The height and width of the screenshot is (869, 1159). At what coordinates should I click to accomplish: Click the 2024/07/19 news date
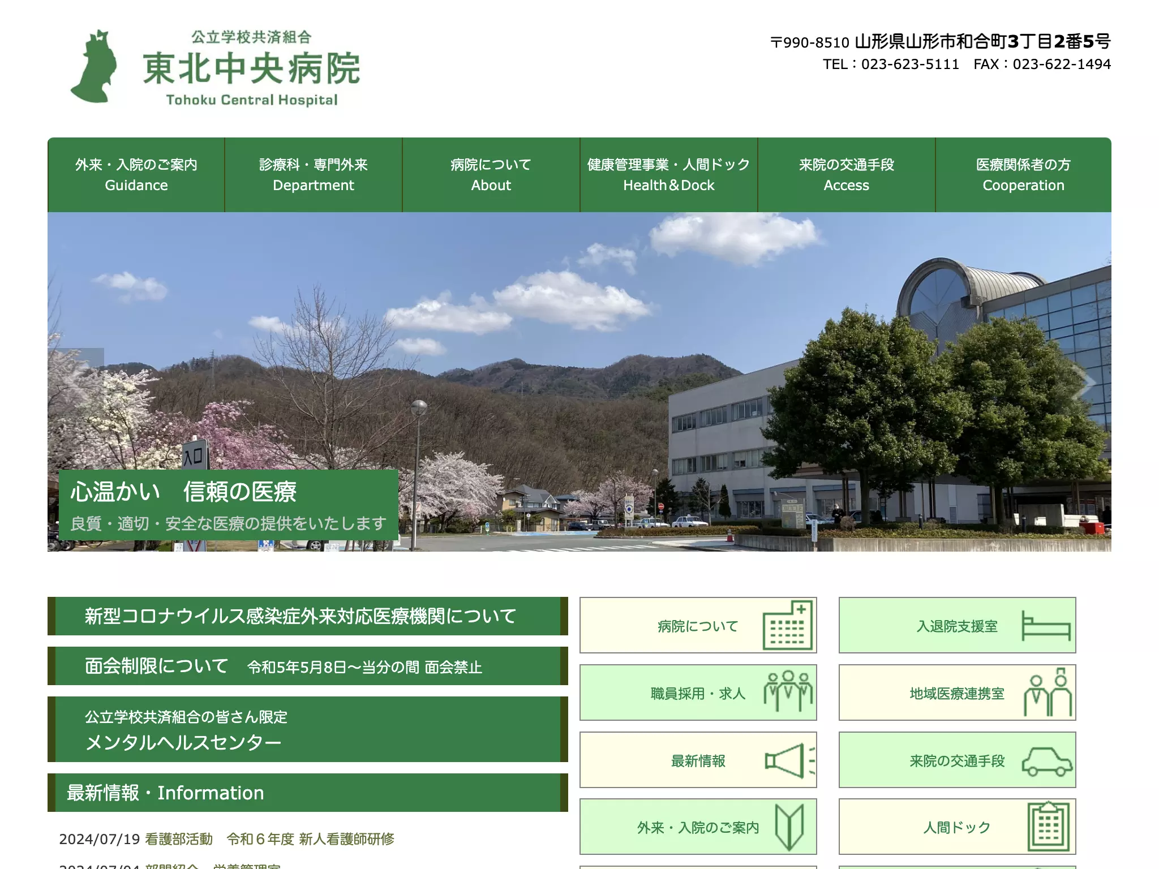pos(100,839)
